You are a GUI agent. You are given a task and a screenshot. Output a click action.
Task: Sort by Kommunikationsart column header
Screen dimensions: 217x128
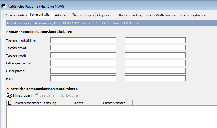(27, 103)
